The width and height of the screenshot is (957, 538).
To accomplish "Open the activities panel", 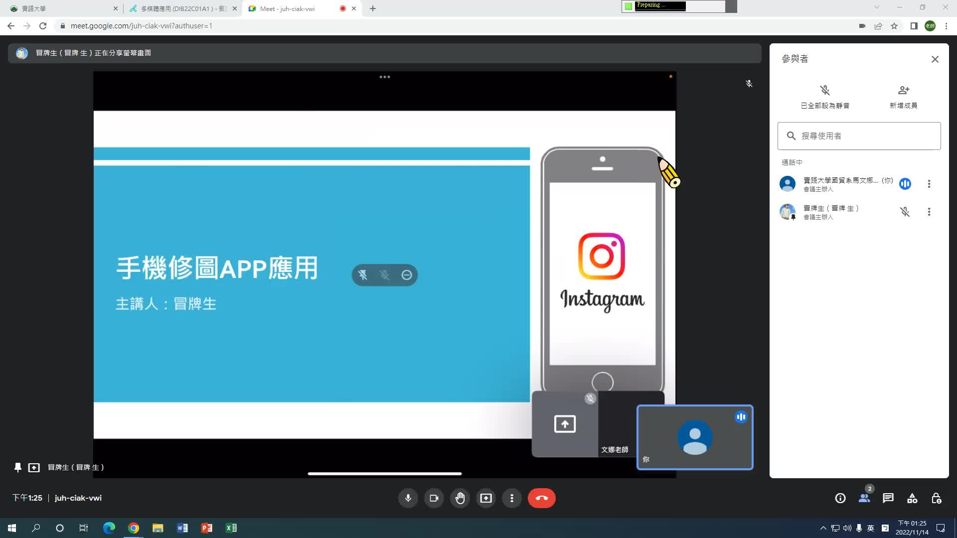I will [912, 498].
